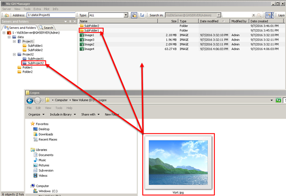Select the SubFolder1 row in the file list
The width and height of the screenshot is (286, 196).
(x=181, y=30)
